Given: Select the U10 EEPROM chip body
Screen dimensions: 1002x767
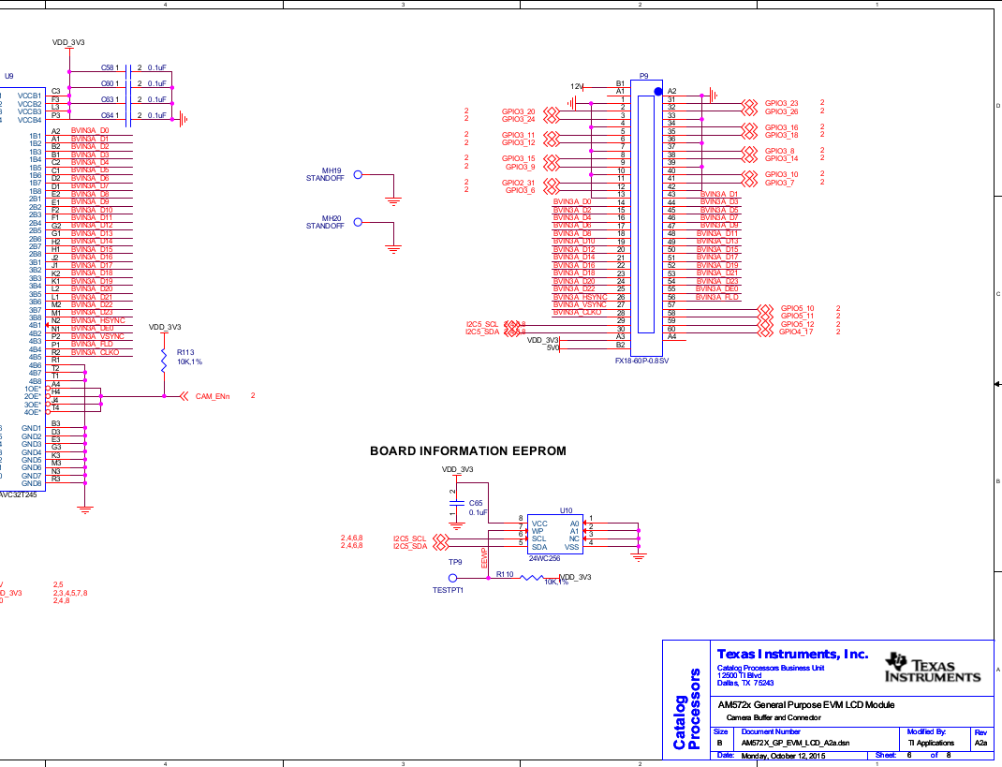Looking at the screenshot, I should [554, 535].
